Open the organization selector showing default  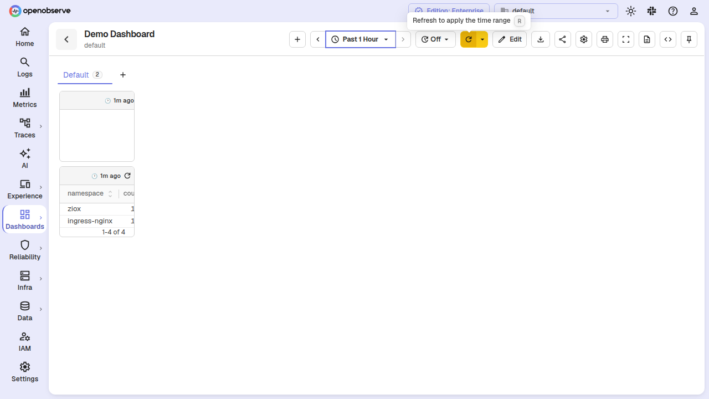556,11
